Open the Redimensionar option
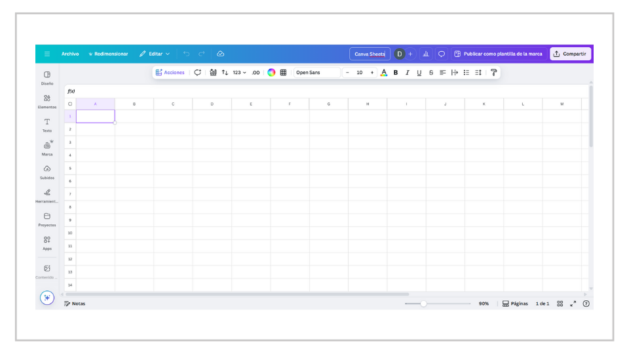 pos(108,54)
